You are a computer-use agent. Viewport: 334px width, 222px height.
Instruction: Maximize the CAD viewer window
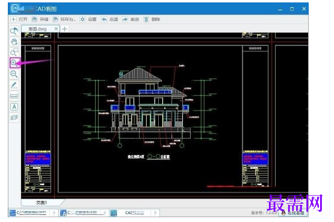(x=292, y=9)
